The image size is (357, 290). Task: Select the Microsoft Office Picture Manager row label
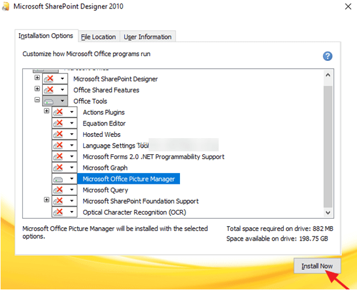[129, 179]
